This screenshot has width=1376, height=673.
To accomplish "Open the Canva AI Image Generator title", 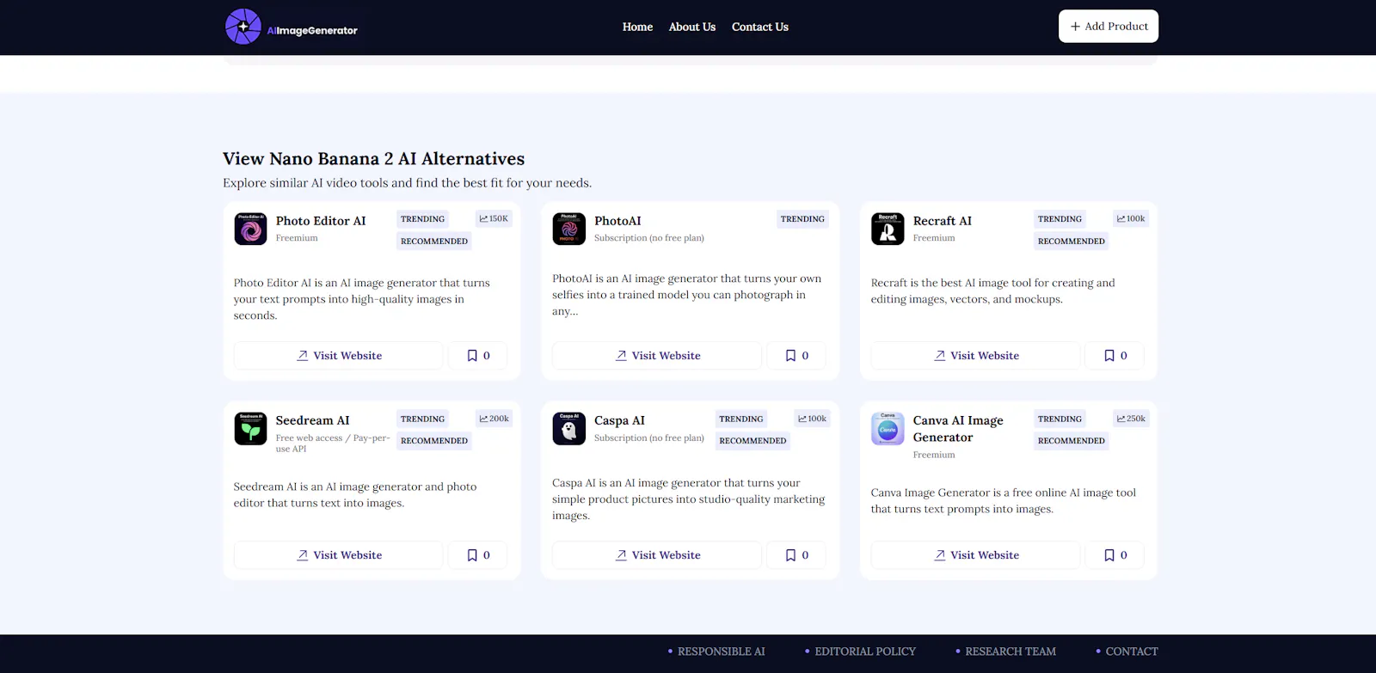I will click(958, 429).
